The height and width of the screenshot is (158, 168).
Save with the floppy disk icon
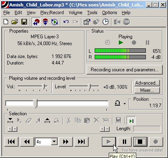click(x=24, y=22)
